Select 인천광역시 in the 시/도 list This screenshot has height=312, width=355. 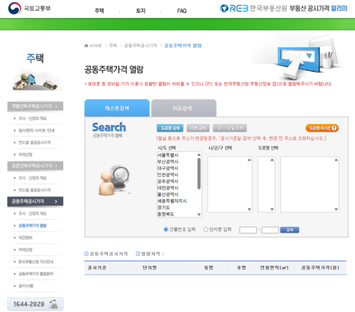pyautogui.click(x=168, y=175)
